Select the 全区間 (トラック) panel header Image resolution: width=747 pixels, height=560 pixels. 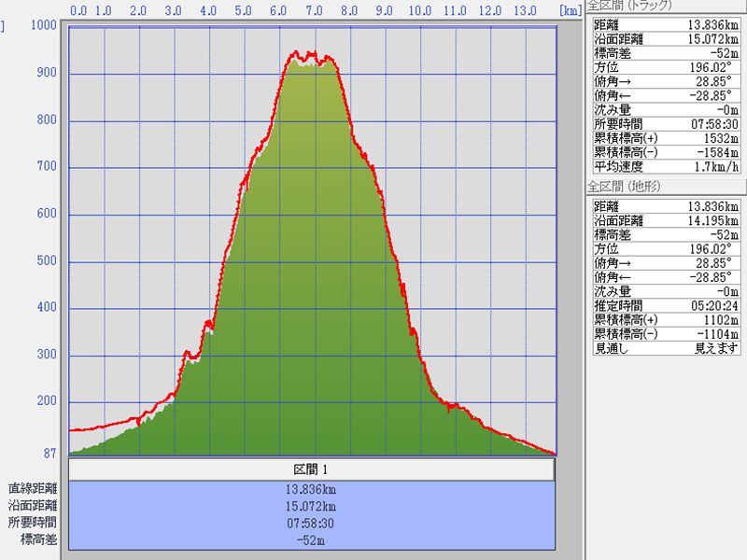tap(636, 6)
